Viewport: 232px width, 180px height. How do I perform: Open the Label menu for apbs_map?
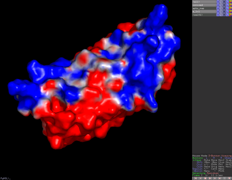coord(227,8)
